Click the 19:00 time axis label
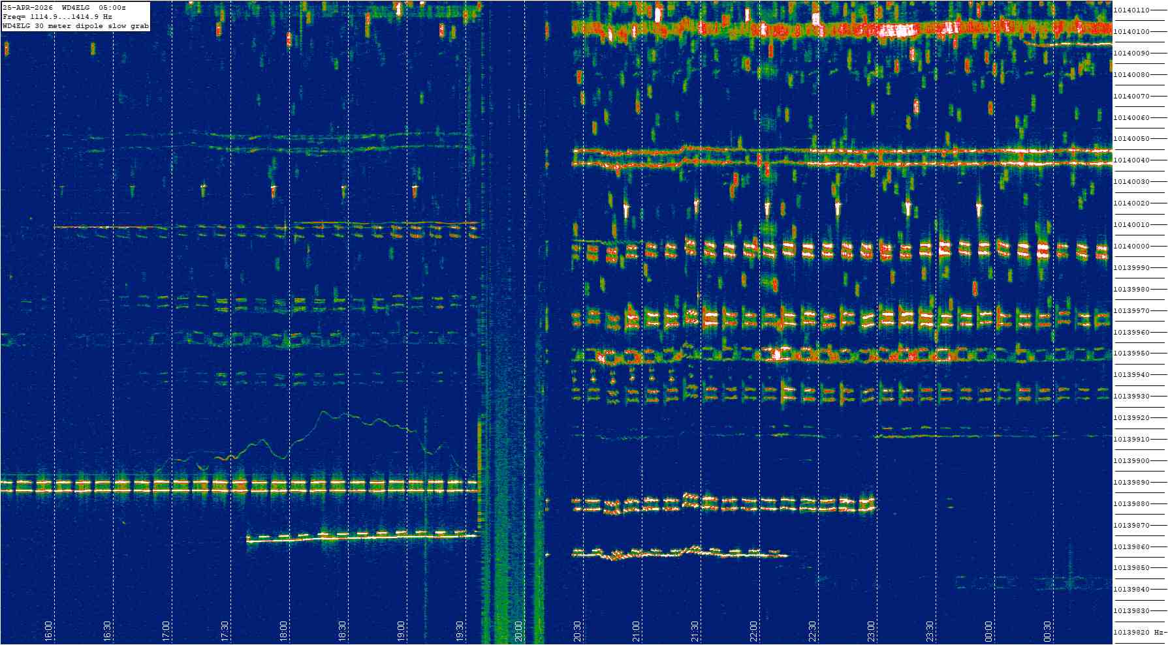 click(x=401, y=631)
